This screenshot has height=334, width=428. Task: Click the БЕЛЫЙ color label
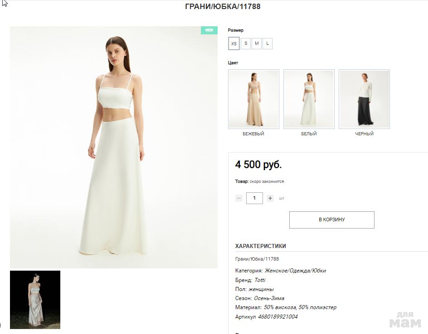(309, 134)
